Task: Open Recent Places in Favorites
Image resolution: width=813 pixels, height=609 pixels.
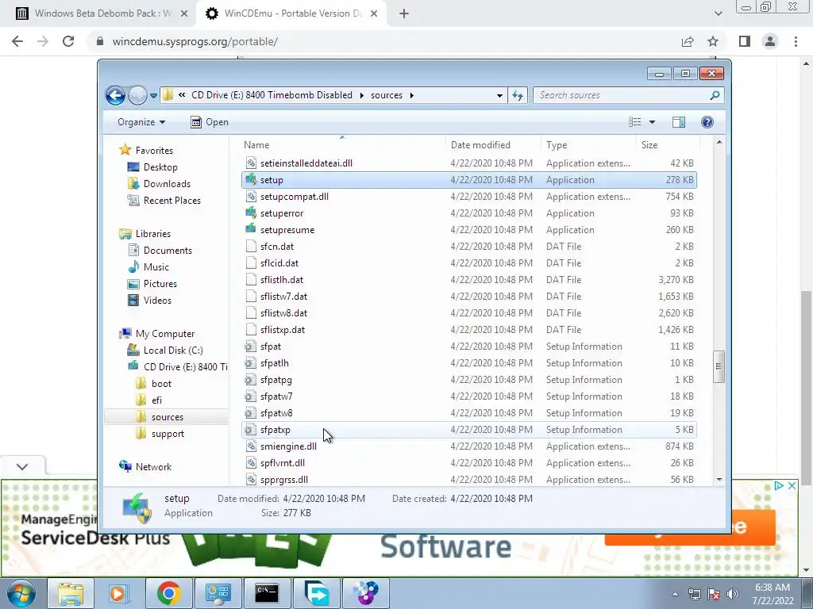Action: point(172,201)
